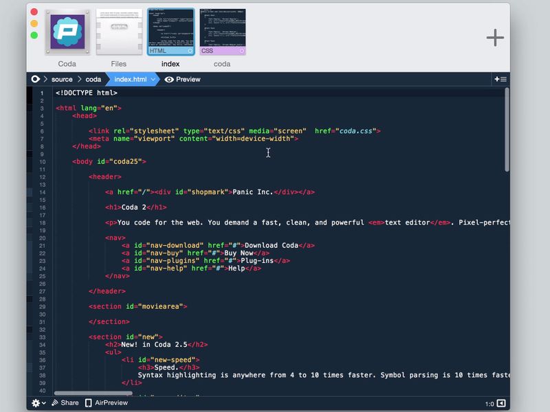The image size is (550, 412).
Task: Click the "moviearea" id value on line 29
Action: click(x=161, y=306)
